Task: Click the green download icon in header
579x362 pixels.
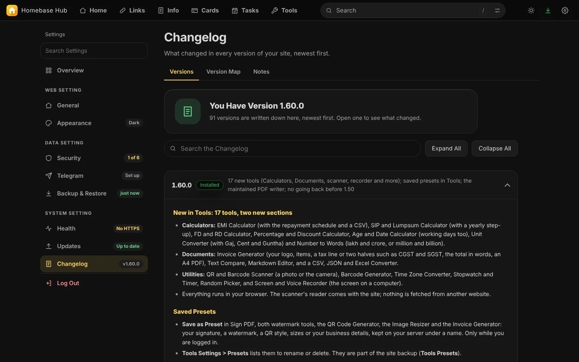Action: click(x=548, y=10)
